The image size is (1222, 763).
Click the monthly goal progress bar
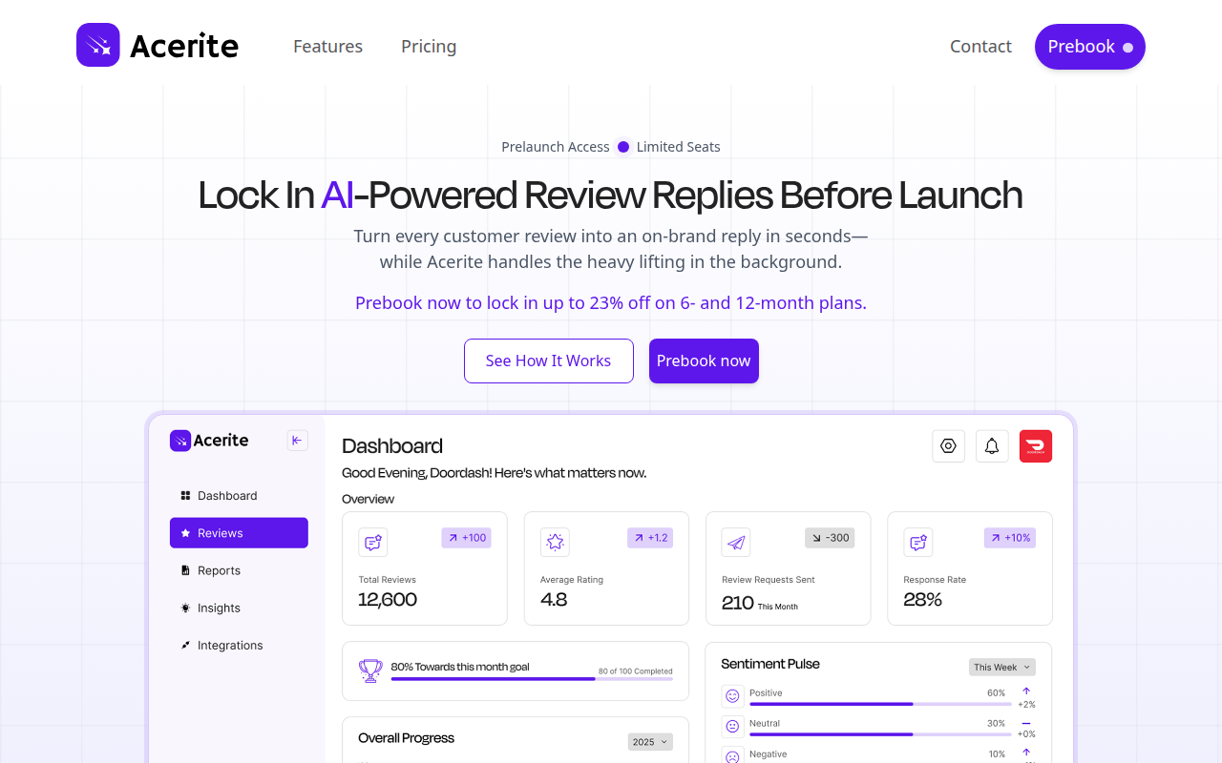pyautogui.click(x=532, y=679)
